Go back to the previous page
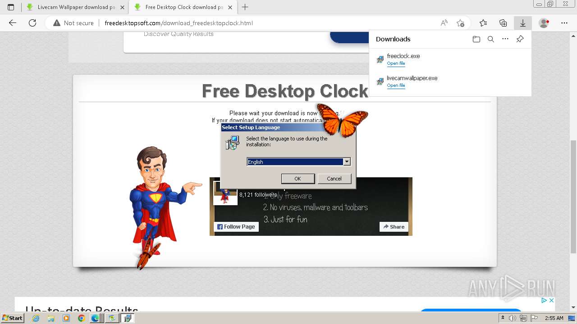 coord(13,23)
